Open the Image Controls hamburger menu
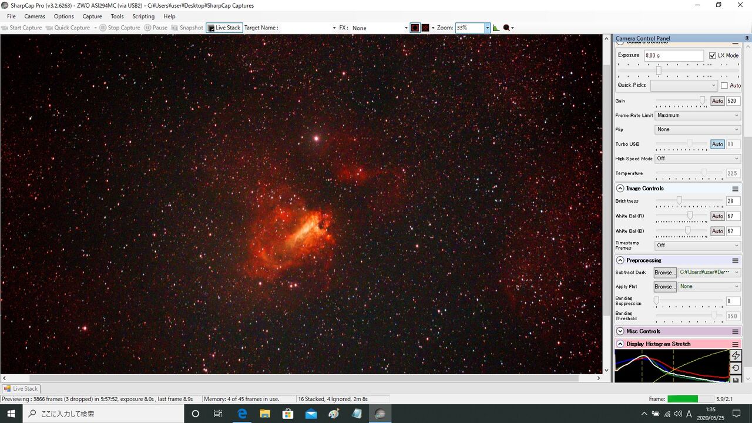The height and width of the screenshot is (423, 752). tap(735, 189)
